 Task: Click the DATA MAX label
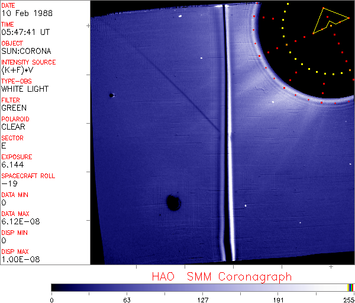[x=15, y=214]
